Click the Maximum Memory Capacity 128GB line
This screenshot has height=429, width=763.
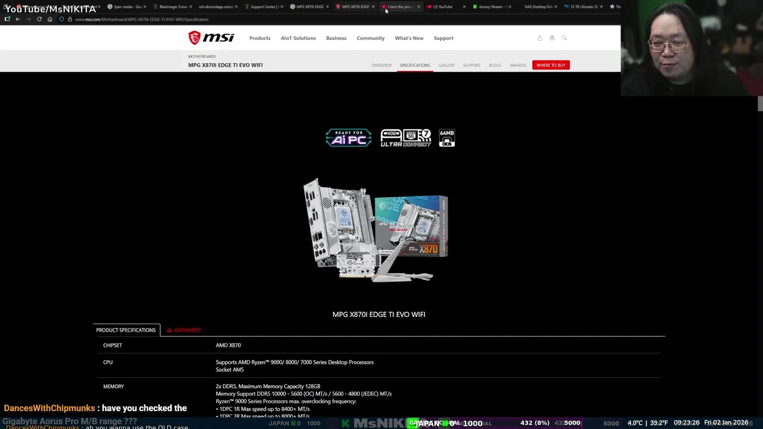(268, 387)
